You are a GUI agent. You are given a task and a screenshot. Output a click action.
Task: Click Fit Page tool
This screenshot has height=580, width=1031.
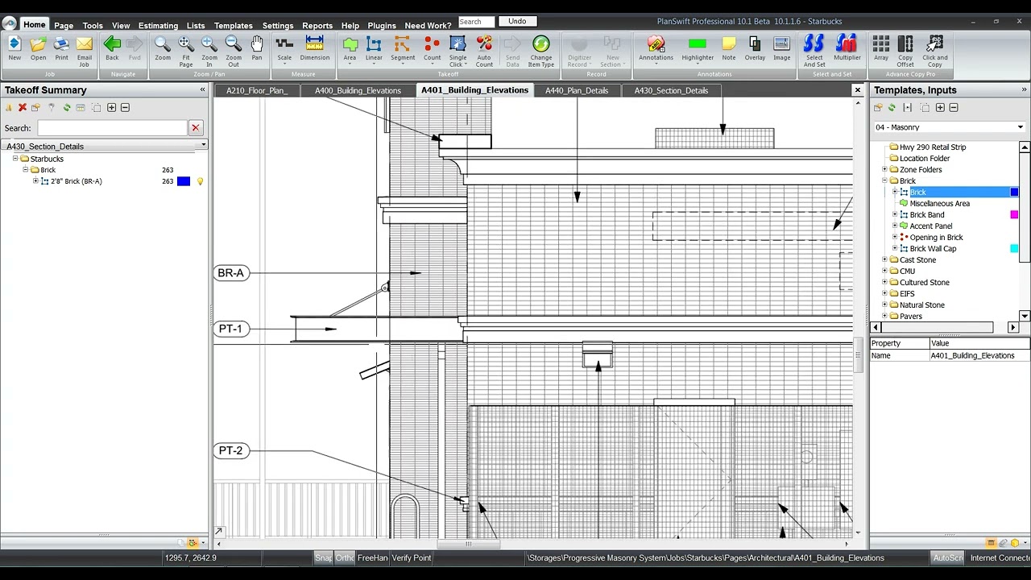pyautogui.click(x=186, y=50)
